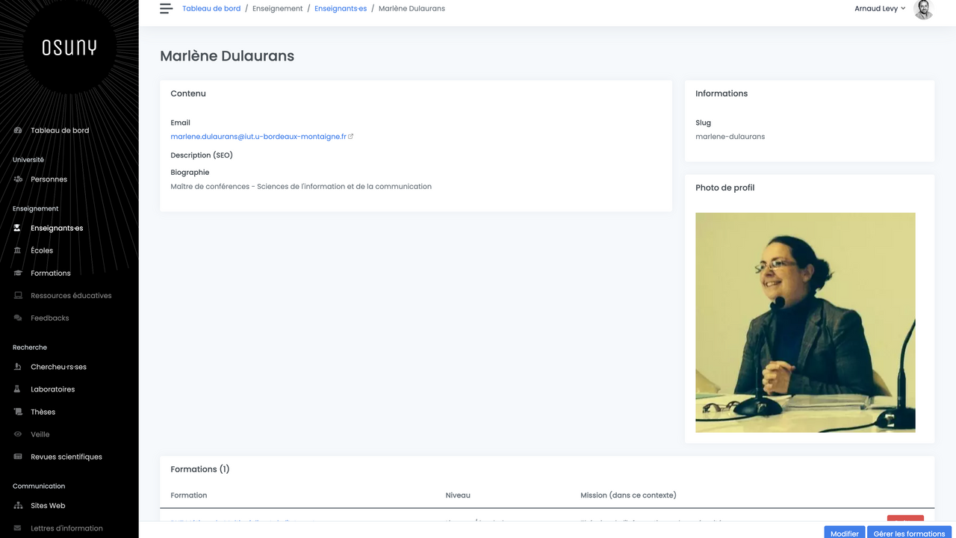The width and height of the screenshot is (956, 538).
Task: Open Gérer les formations
Action: click(x=908, y=533)
